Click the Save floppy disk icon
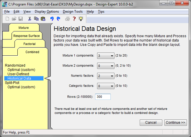The image size is (191, 137). [20, 19]
